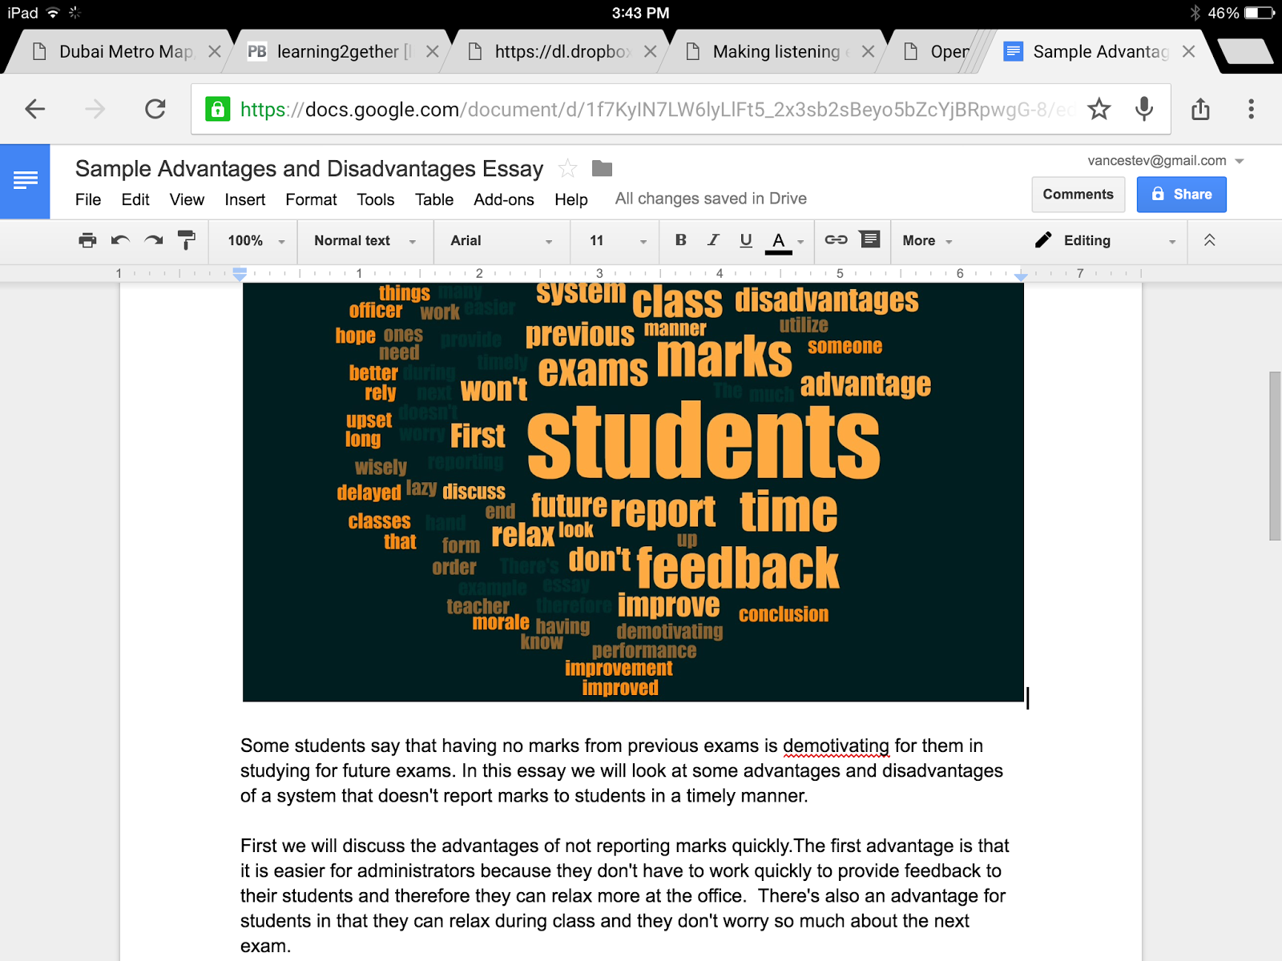
Task: Click the right indent ruler marker
Action: (x=1020, y=275)
